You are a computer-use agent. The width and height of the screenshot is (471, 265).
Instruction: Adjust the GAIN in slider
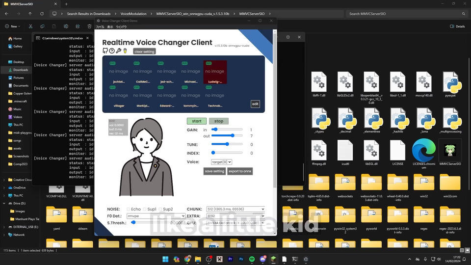tap(227, 130)
